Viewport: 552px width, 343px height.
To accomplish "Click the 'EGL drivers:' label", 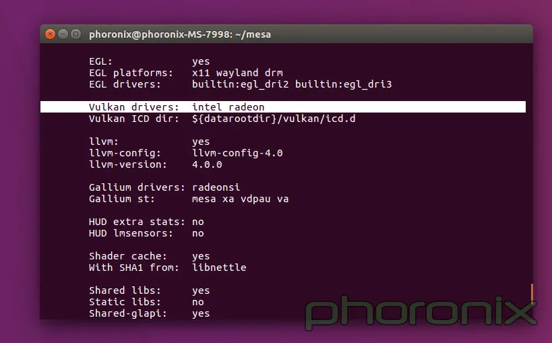I will 125,84.
